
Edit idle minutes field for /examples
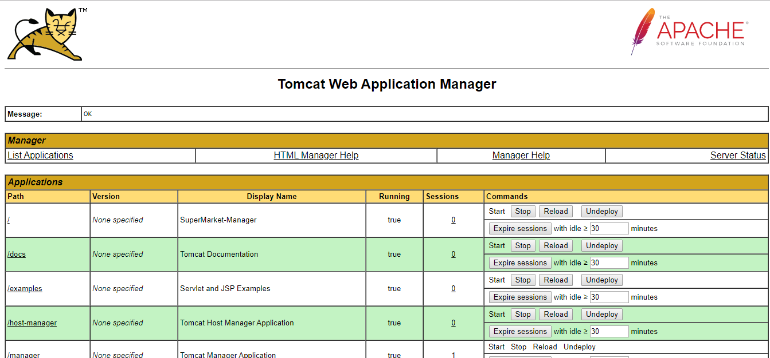point(609,297)
